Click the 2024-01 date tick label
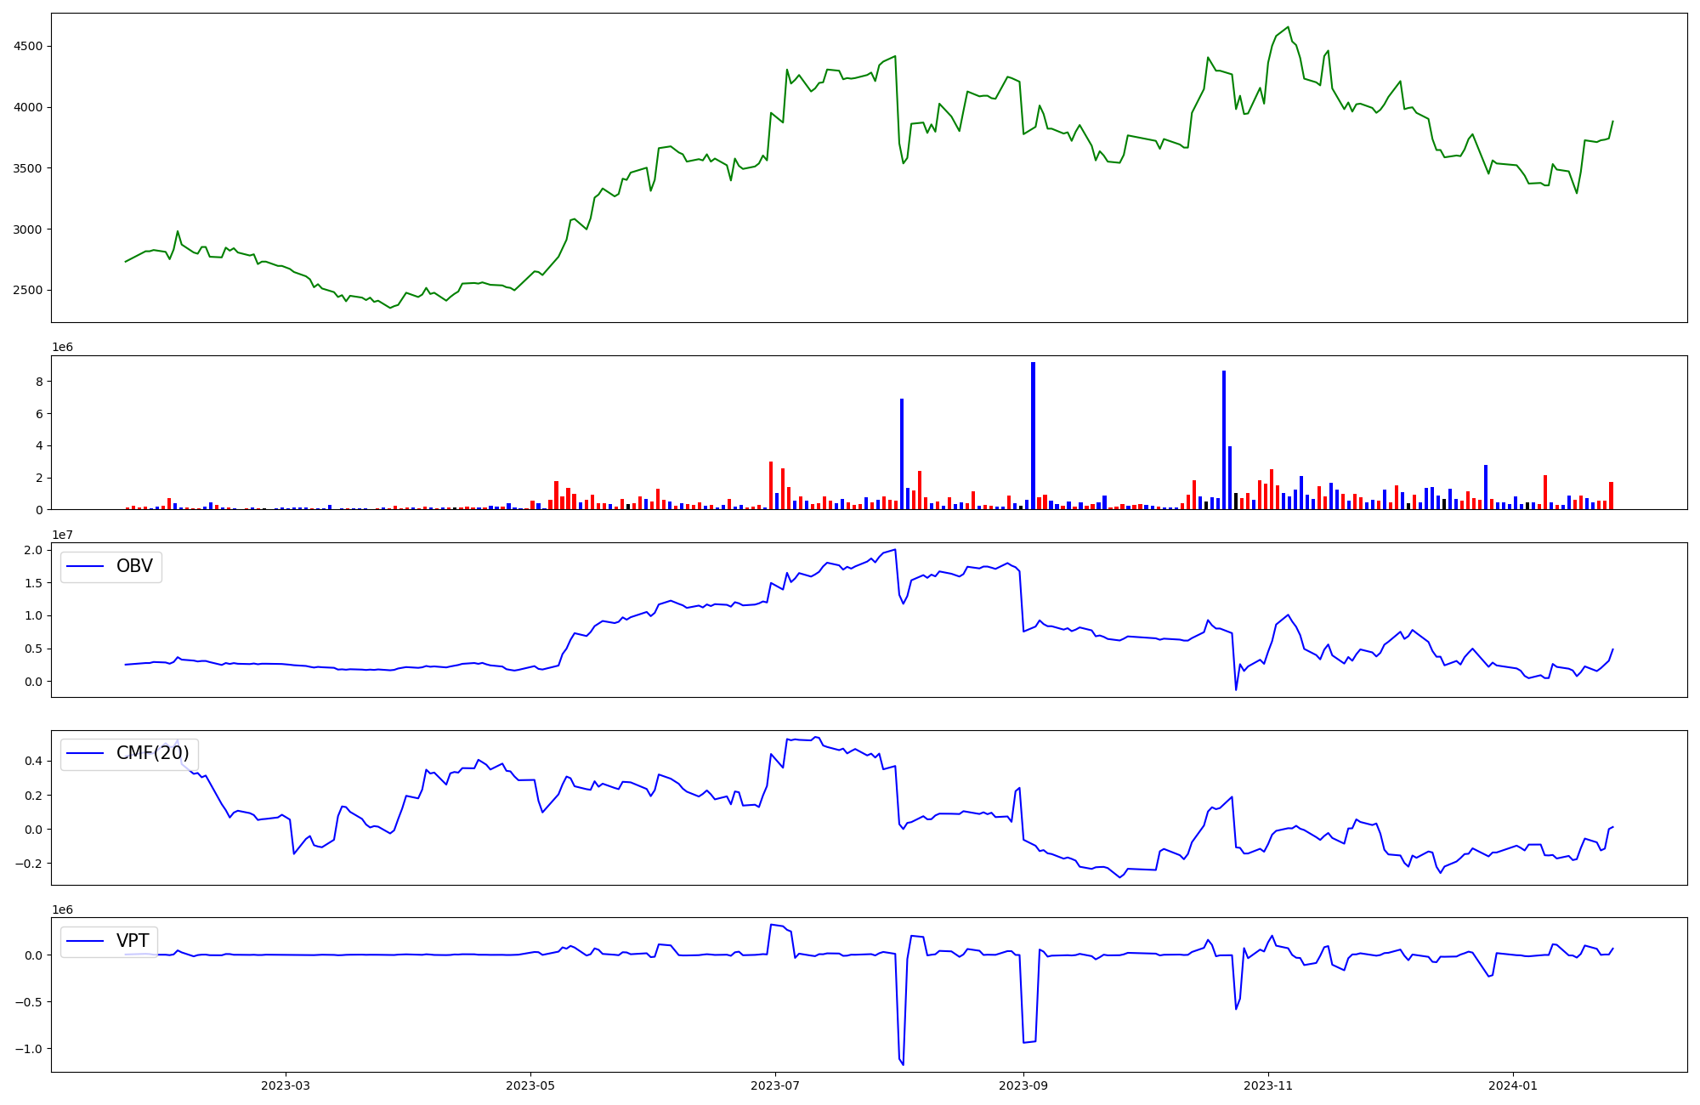 [1513, 1085]
